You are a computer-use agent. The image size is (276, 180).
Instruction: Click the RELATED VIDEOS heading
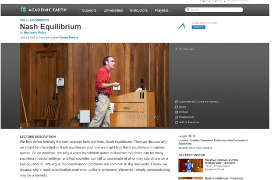click(191, 155)
